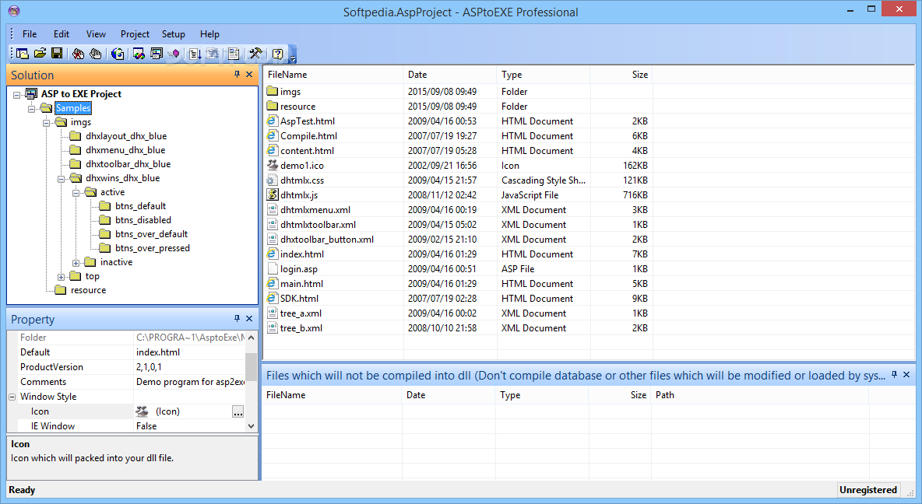922x504 pixels.
Task: Select dhxlayout_dhx_blue folder in tree
Action: click(126, 135)
